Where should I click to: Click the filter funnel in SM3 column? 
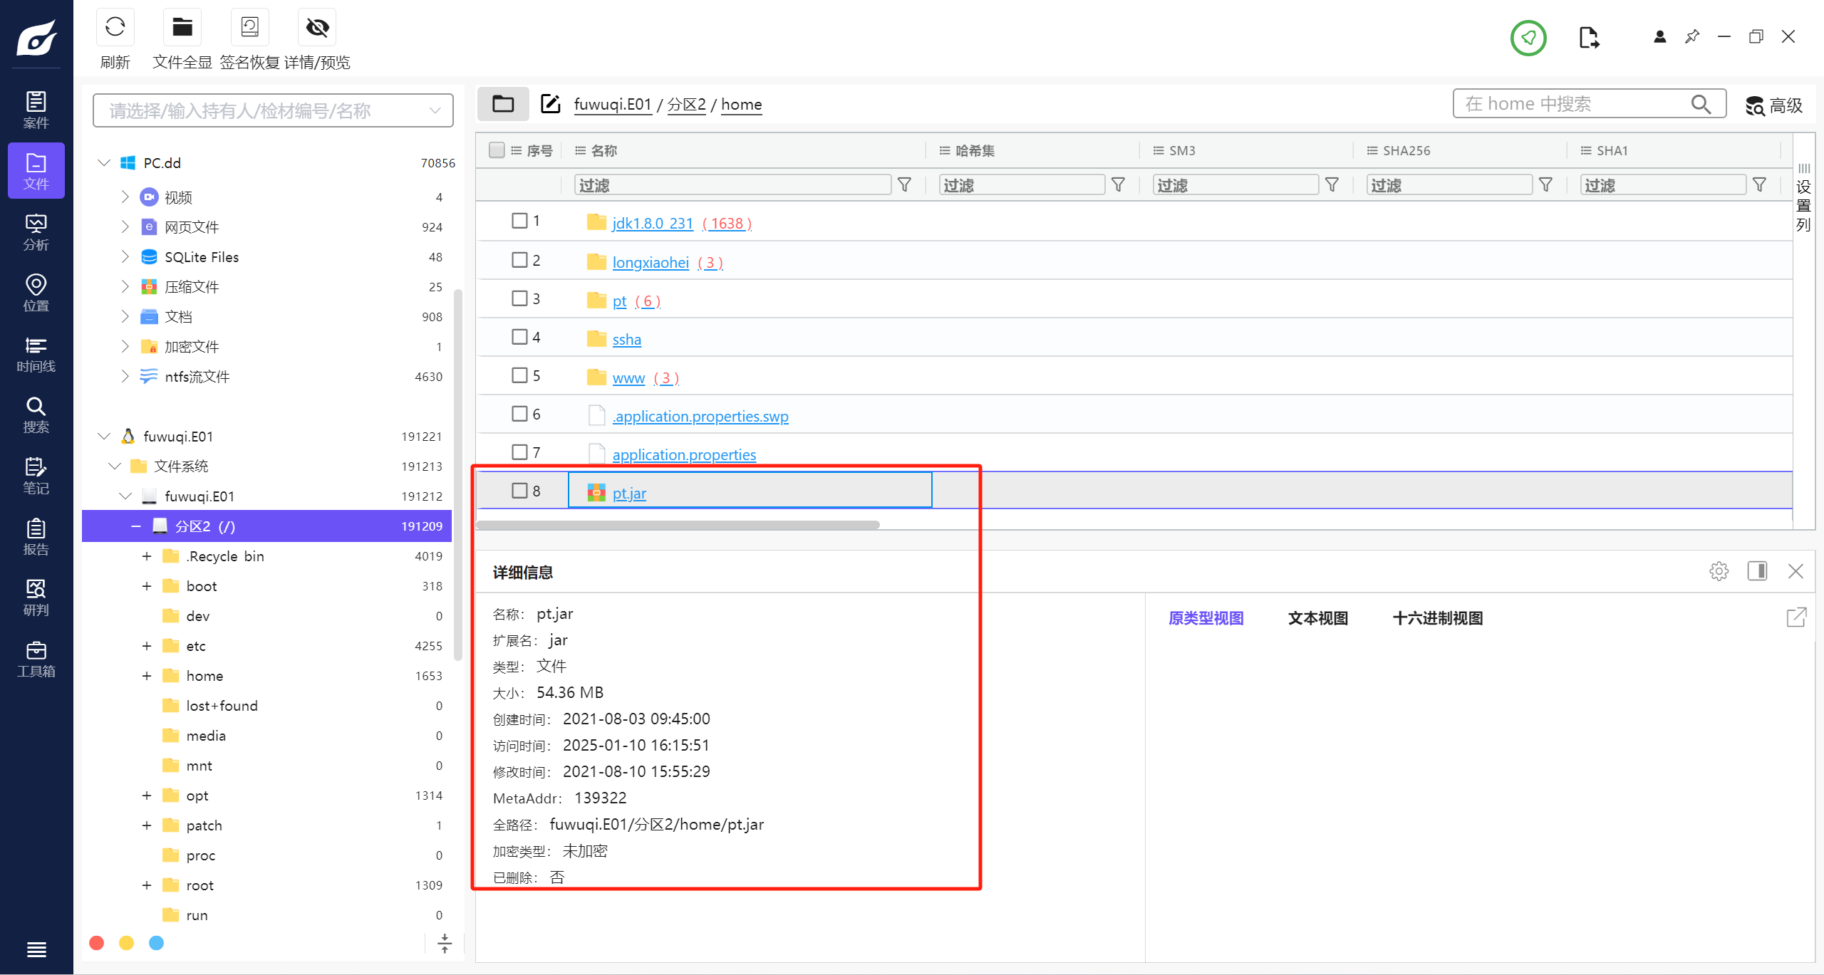point(1332,185)
